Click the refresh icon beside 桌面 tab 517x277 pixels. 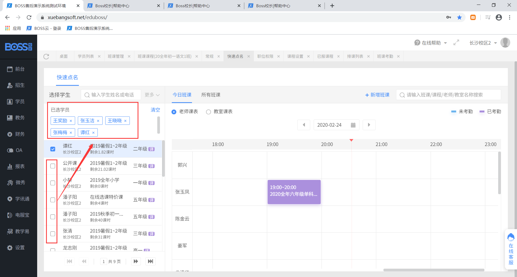(46, 56)
